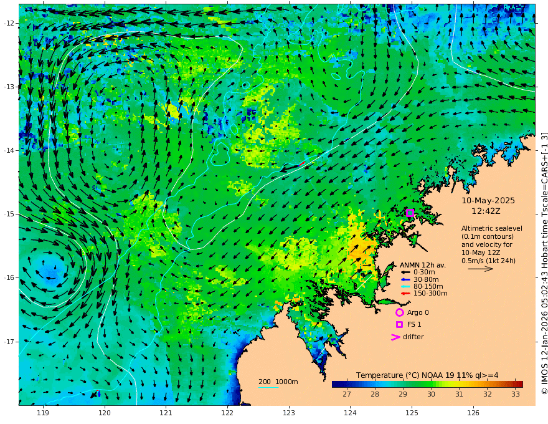Click the date label 10-May-2025
548x424 pixels.
point(488,200)
